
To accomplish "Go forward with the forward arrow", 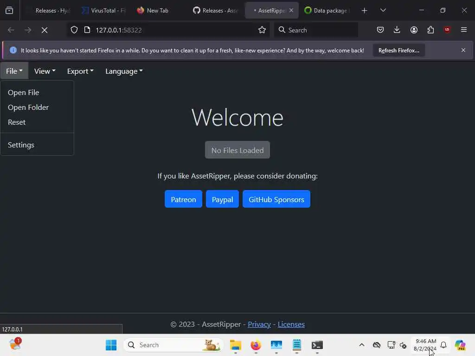I will (27, 30).
